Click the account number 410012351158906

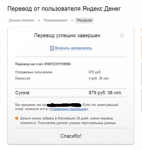pos(57,64)
